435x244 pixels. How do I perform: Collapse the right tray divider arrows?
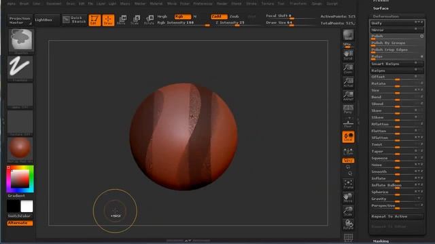coord(358,121)
